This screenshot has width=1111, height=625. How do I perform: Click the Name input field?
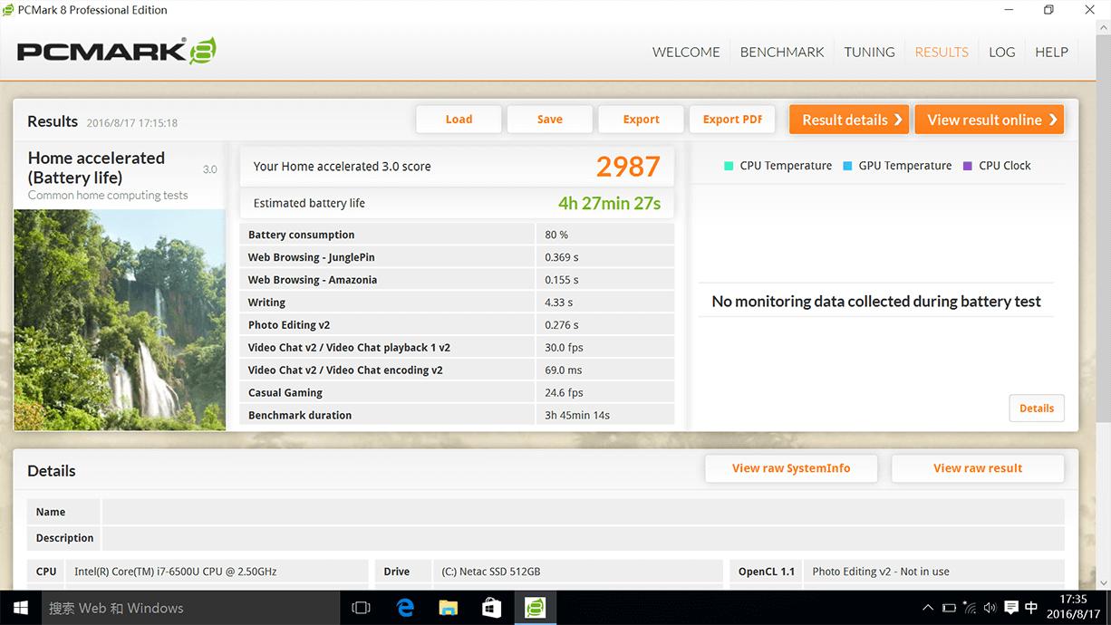[582, 512]
